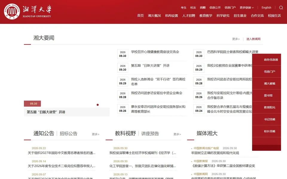Viewport: 287px width, 179px height.
Task: Open 图书馆 in side panel
Action: 268,95
